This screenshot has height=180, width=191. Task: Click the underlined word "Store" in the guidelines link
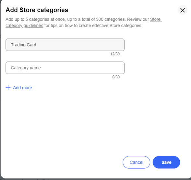point(155,19)
